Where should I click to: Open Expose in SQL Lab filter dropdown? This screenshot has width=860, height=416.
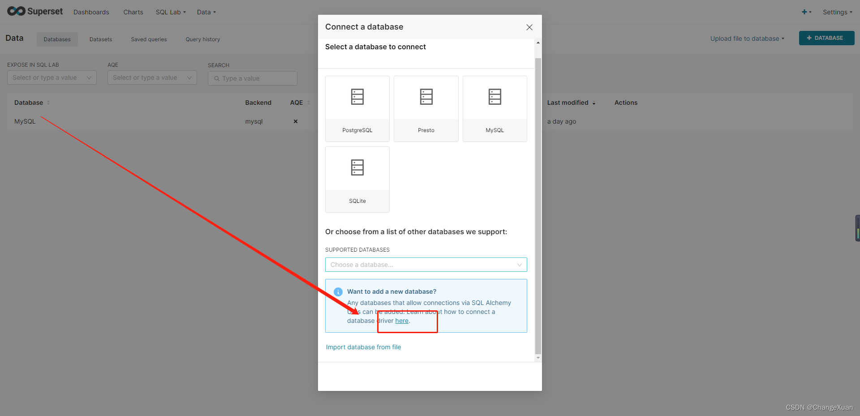click(x=52, y=77)
